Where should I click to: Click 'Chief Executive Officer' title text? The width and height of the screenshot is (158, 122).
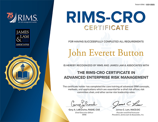pos(84,113)
